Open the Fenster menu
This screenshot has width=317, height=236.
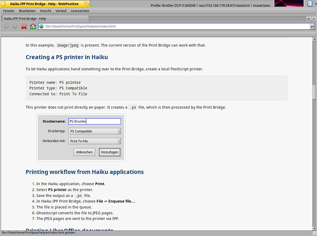click(x=8, y=11)
